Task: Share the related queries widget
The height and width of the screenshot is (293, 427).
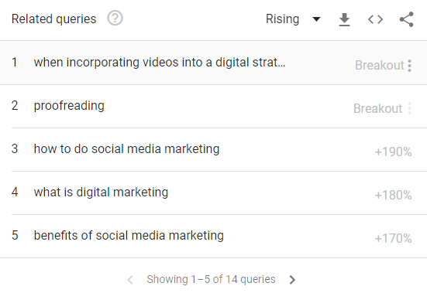Action: tap(407, 19)
